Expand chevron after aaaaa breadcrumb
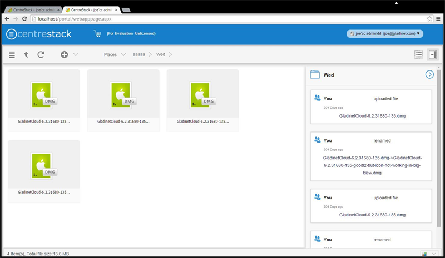This screenshot has height=258, width=445. (x=150, y=54)
